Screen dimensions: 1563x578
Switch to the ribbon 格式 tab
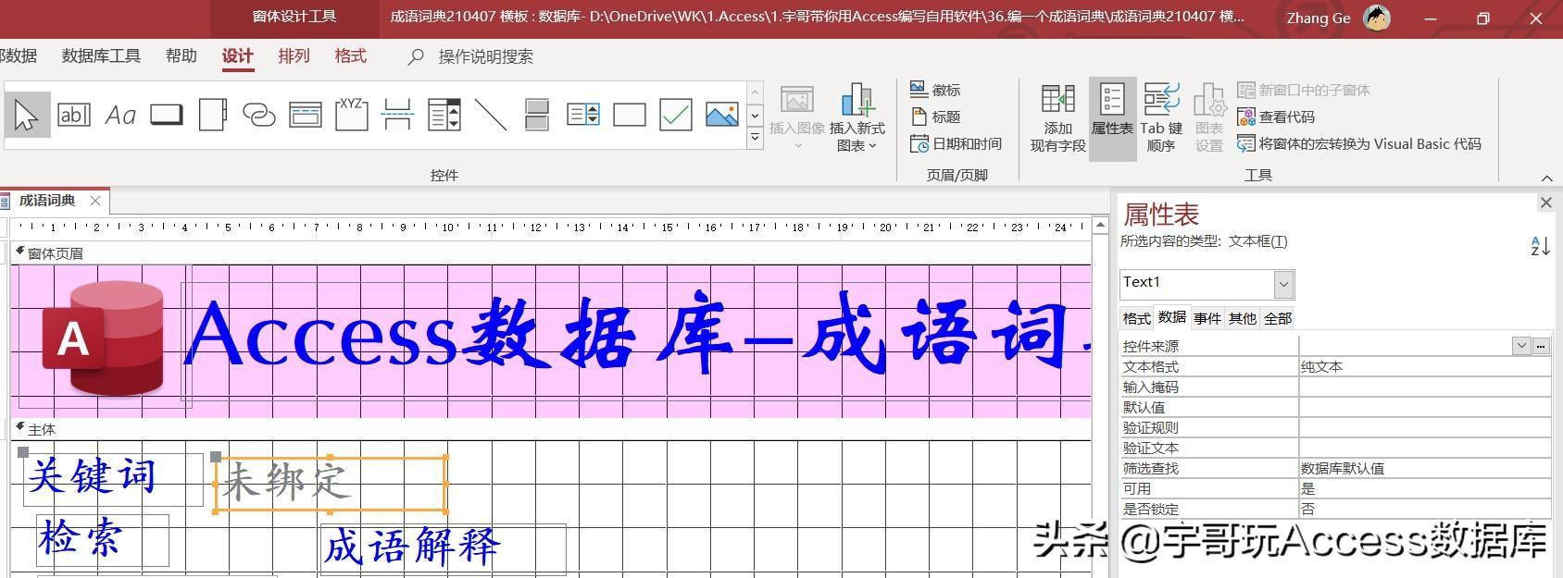tap(350, 56)
